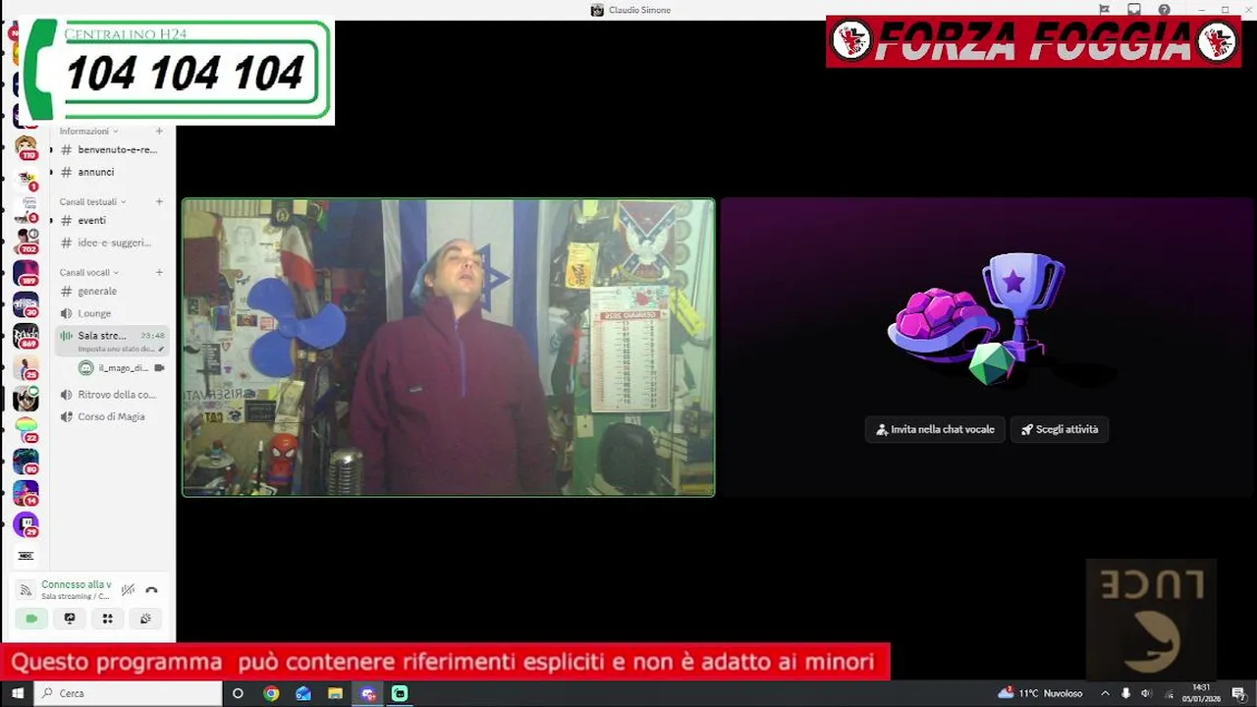
Task: Open the green Streamlabs app on taskbar
Action: pyautogui.click(x=400, y=693)
